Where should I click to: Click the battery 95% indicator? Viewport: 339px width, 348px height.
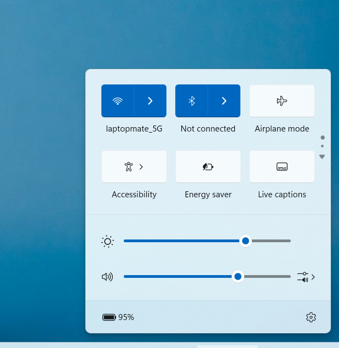coord(118,317)
